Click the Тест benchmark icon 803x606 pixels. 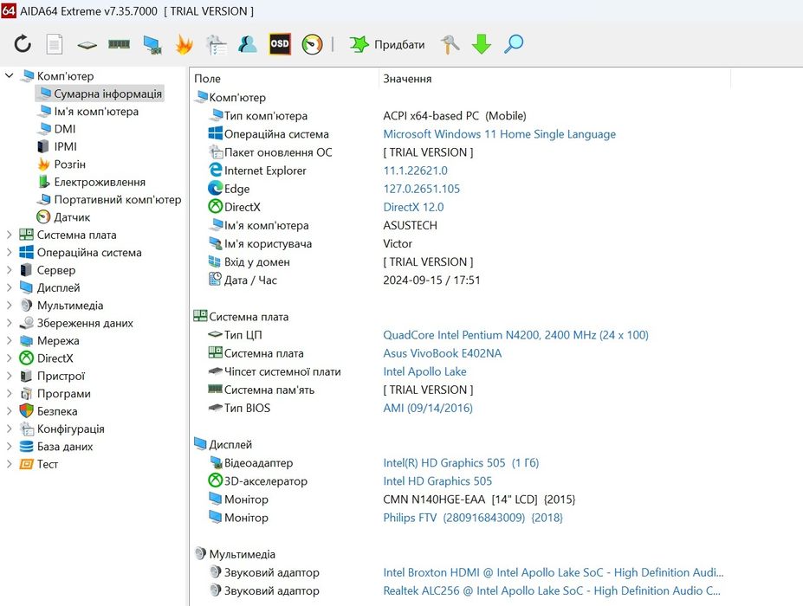26,464
